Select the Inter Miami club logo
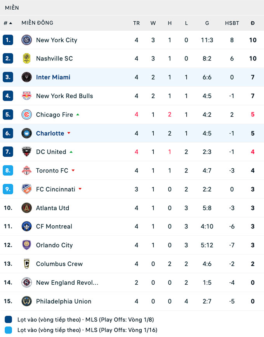The width and height of the screenshot is (264, 337). (x=26, y=77)
